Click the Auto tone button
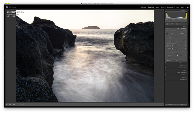Viewport: 194px width, 113px height. point(185,40)
